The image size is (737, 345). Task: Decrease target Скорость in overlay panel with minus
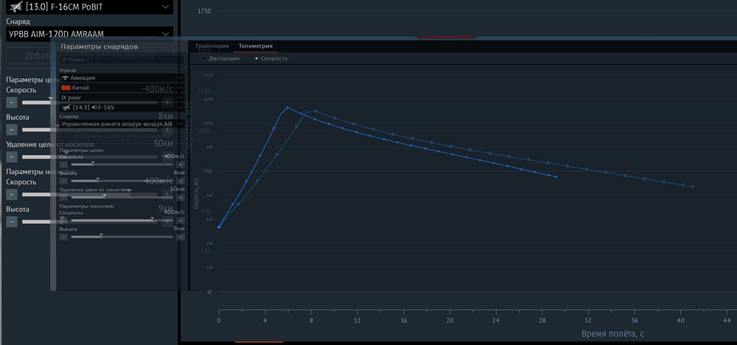pyautogui.click(x=63, y=164)
